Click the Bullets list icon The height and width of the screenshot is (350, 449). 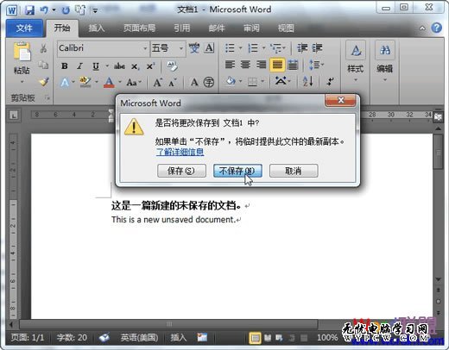230,48
